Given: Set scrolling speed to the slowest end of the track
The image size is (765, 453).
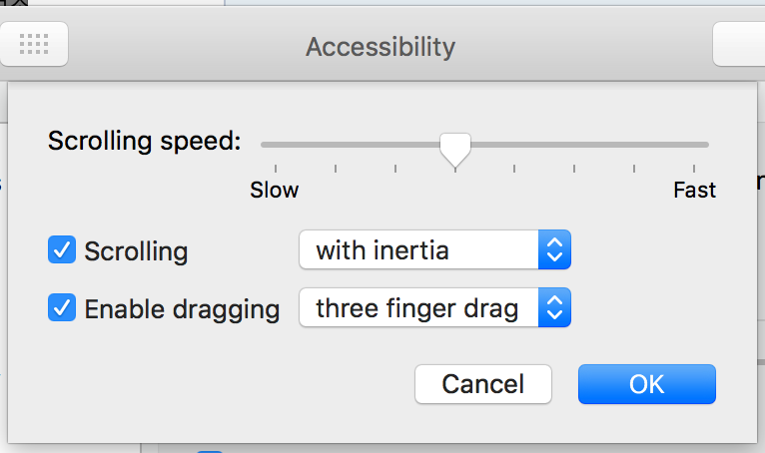Looking at the screenshot, I should [x=264, y=145].
